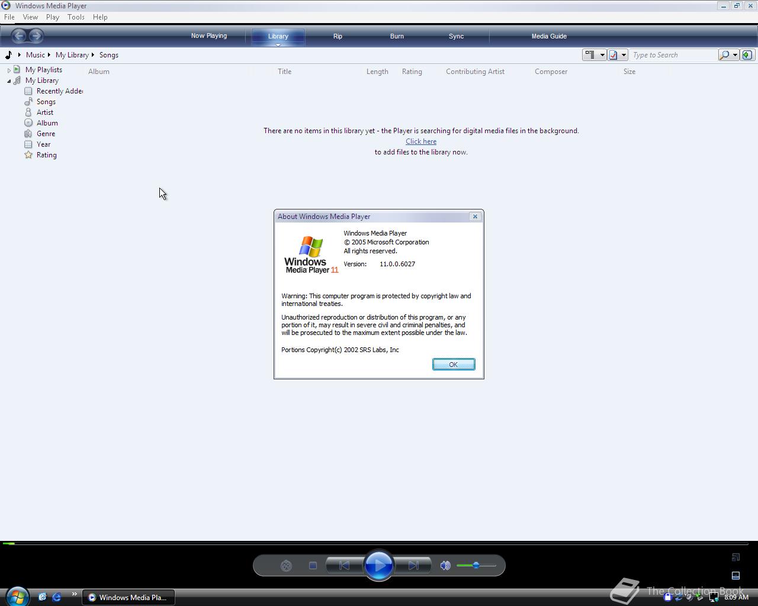Screen dimensions: 758x606
Task: Adjust the volume slider
Action: [x=476, y=566]
